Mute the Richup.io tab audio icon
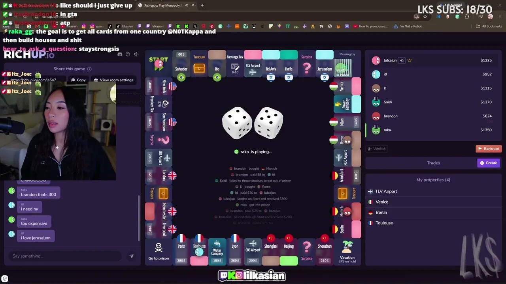The image size is (506, 284). [x=186, y=6]
